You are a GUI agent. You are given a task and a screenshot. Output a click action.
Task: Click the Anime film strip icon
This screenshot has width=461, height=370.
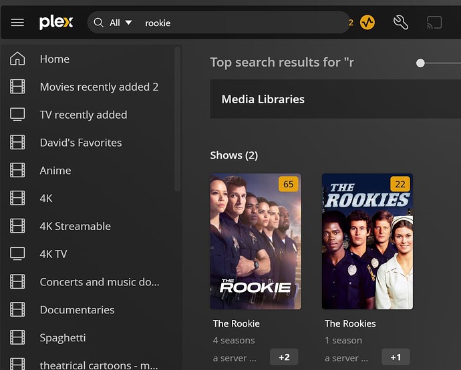point(17,170)
